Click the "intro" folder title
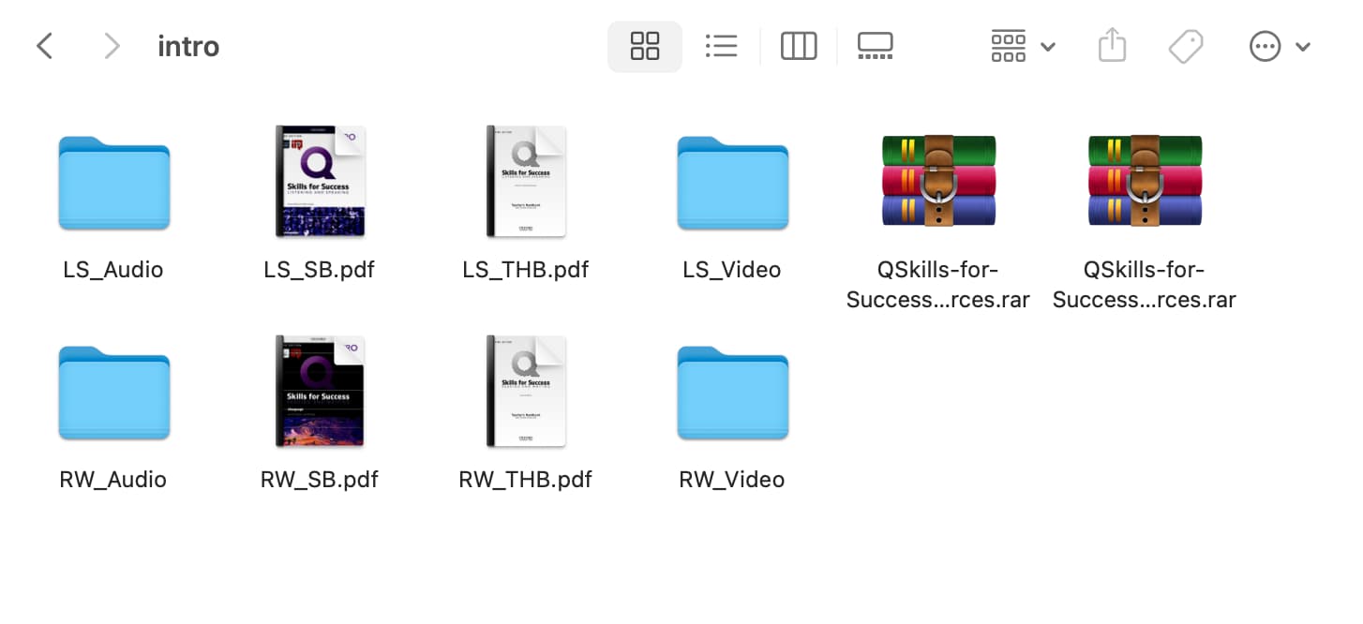The image size is (1363, 624). (x=188, y=46)
